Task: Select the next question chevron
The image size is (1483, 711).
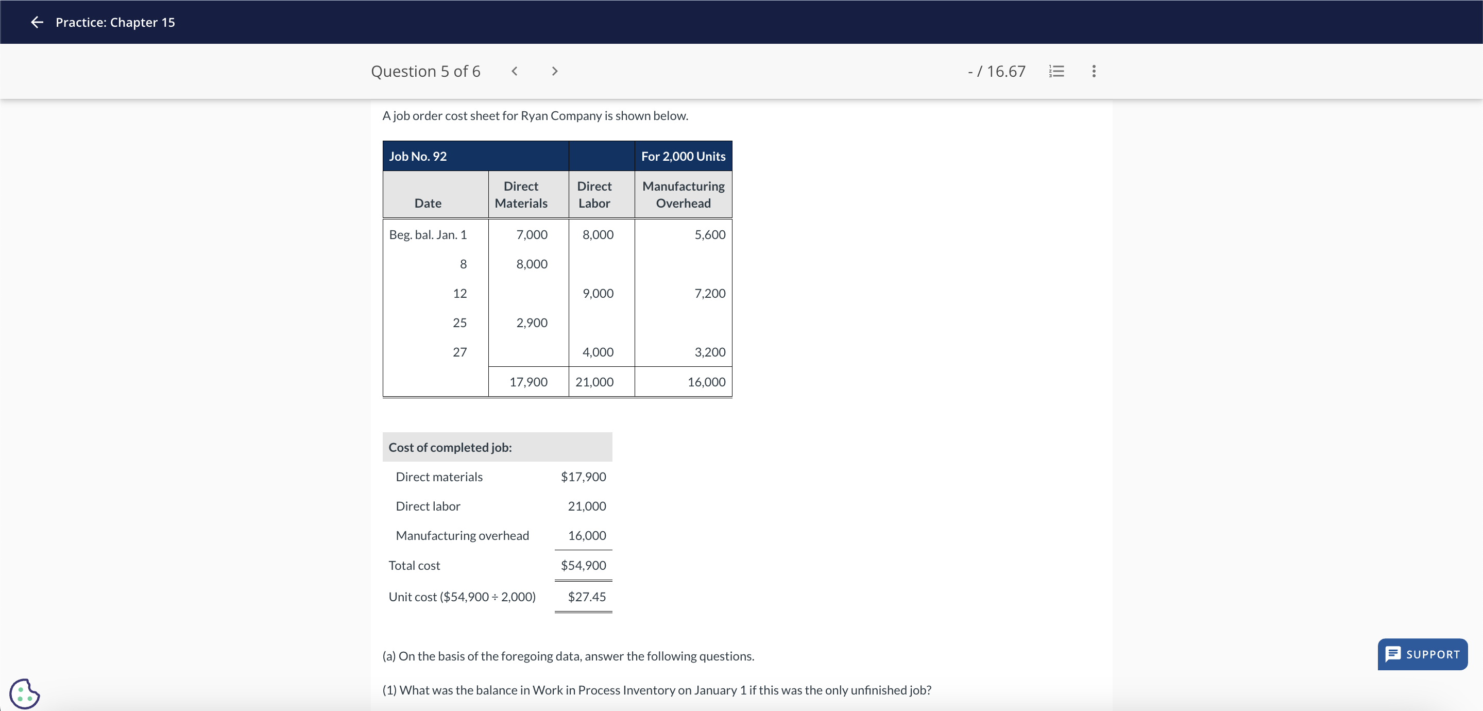Action: (554, 71)
